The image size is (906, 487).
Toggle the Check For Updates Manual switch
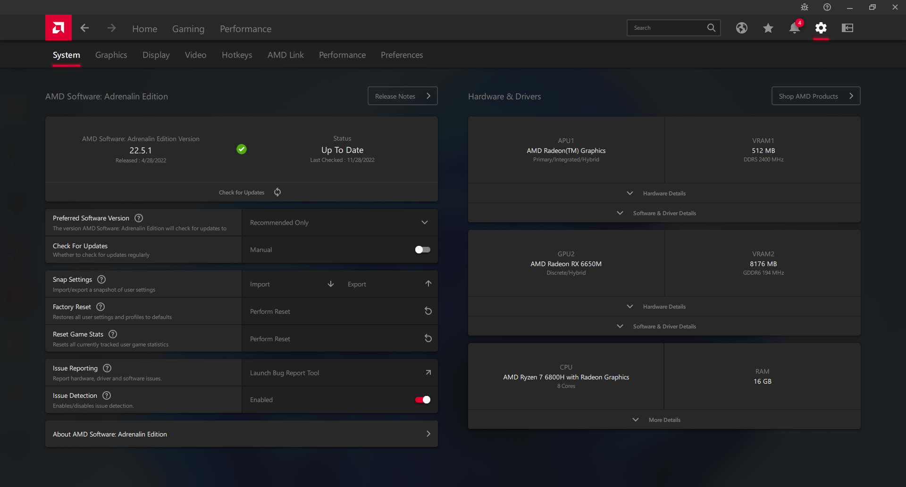(x=423, y=250)
